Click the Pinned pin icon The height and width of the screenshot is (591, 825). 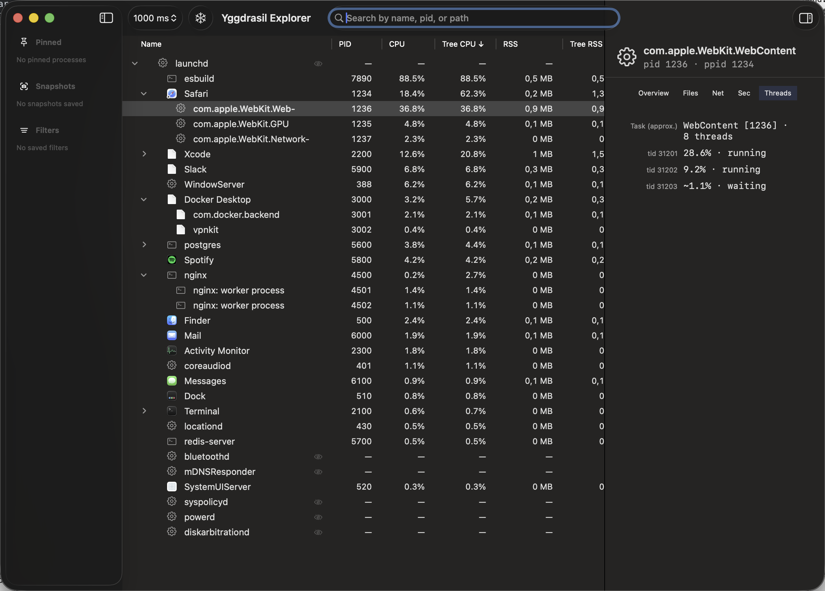(24, 42)
